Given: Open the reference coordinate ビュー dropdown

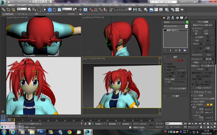Looking at the screenshot, I should 67,9.
